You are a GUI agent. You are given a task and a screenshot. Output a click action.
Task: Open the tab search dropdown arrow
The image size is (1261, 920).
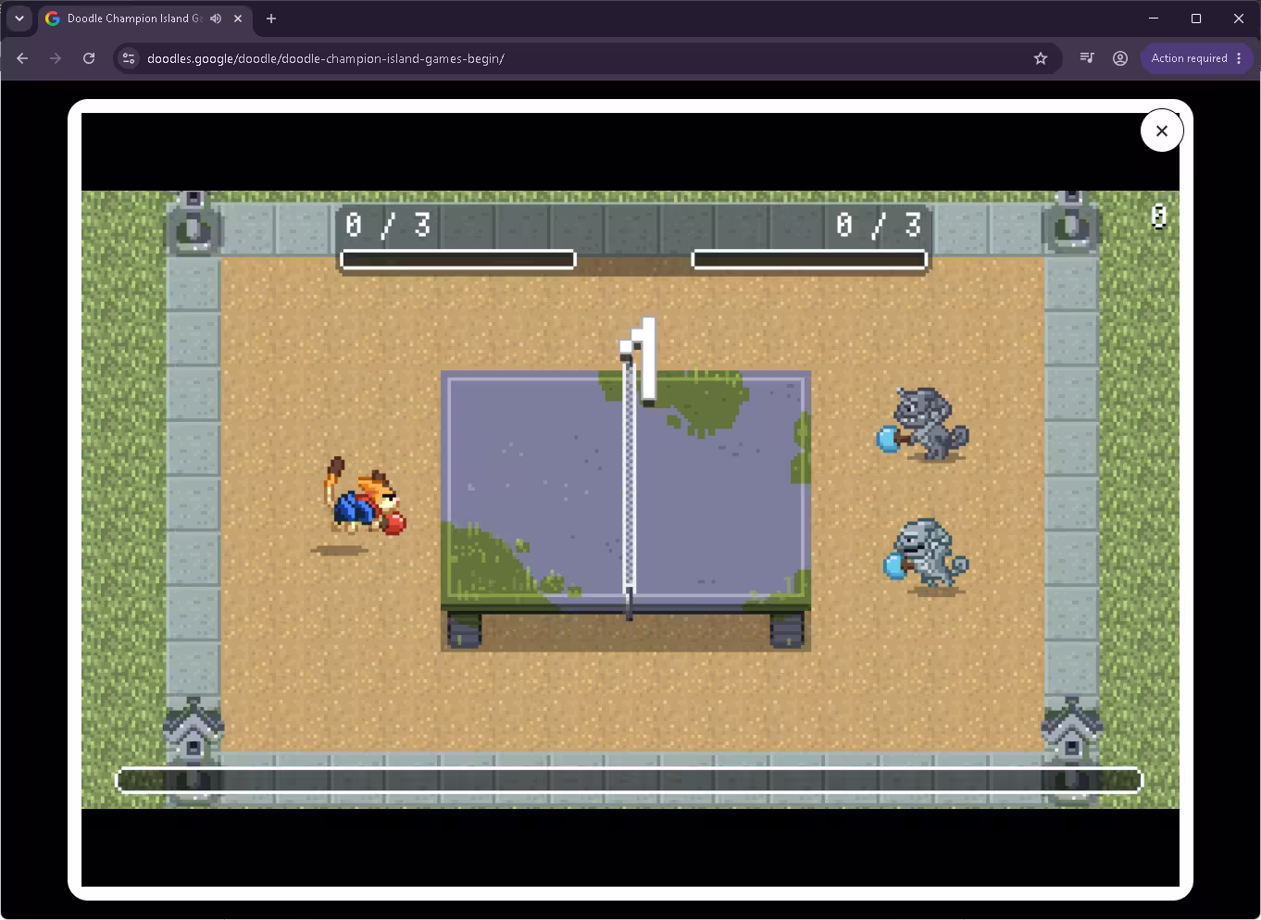click(x=19, y=19)
